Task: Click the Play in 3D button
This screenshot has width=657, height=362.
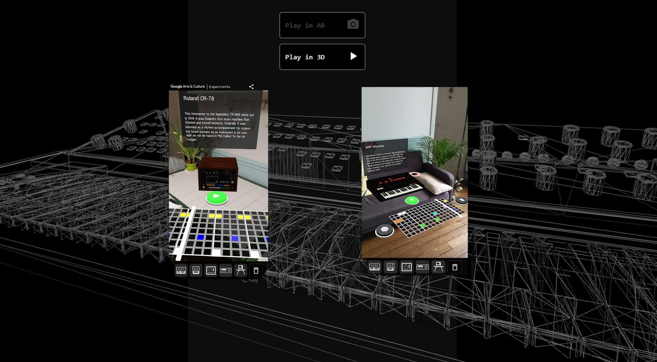Action: 322,57
